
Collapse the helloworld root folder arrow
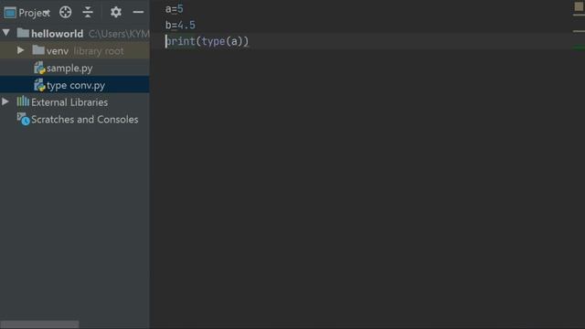6,33
